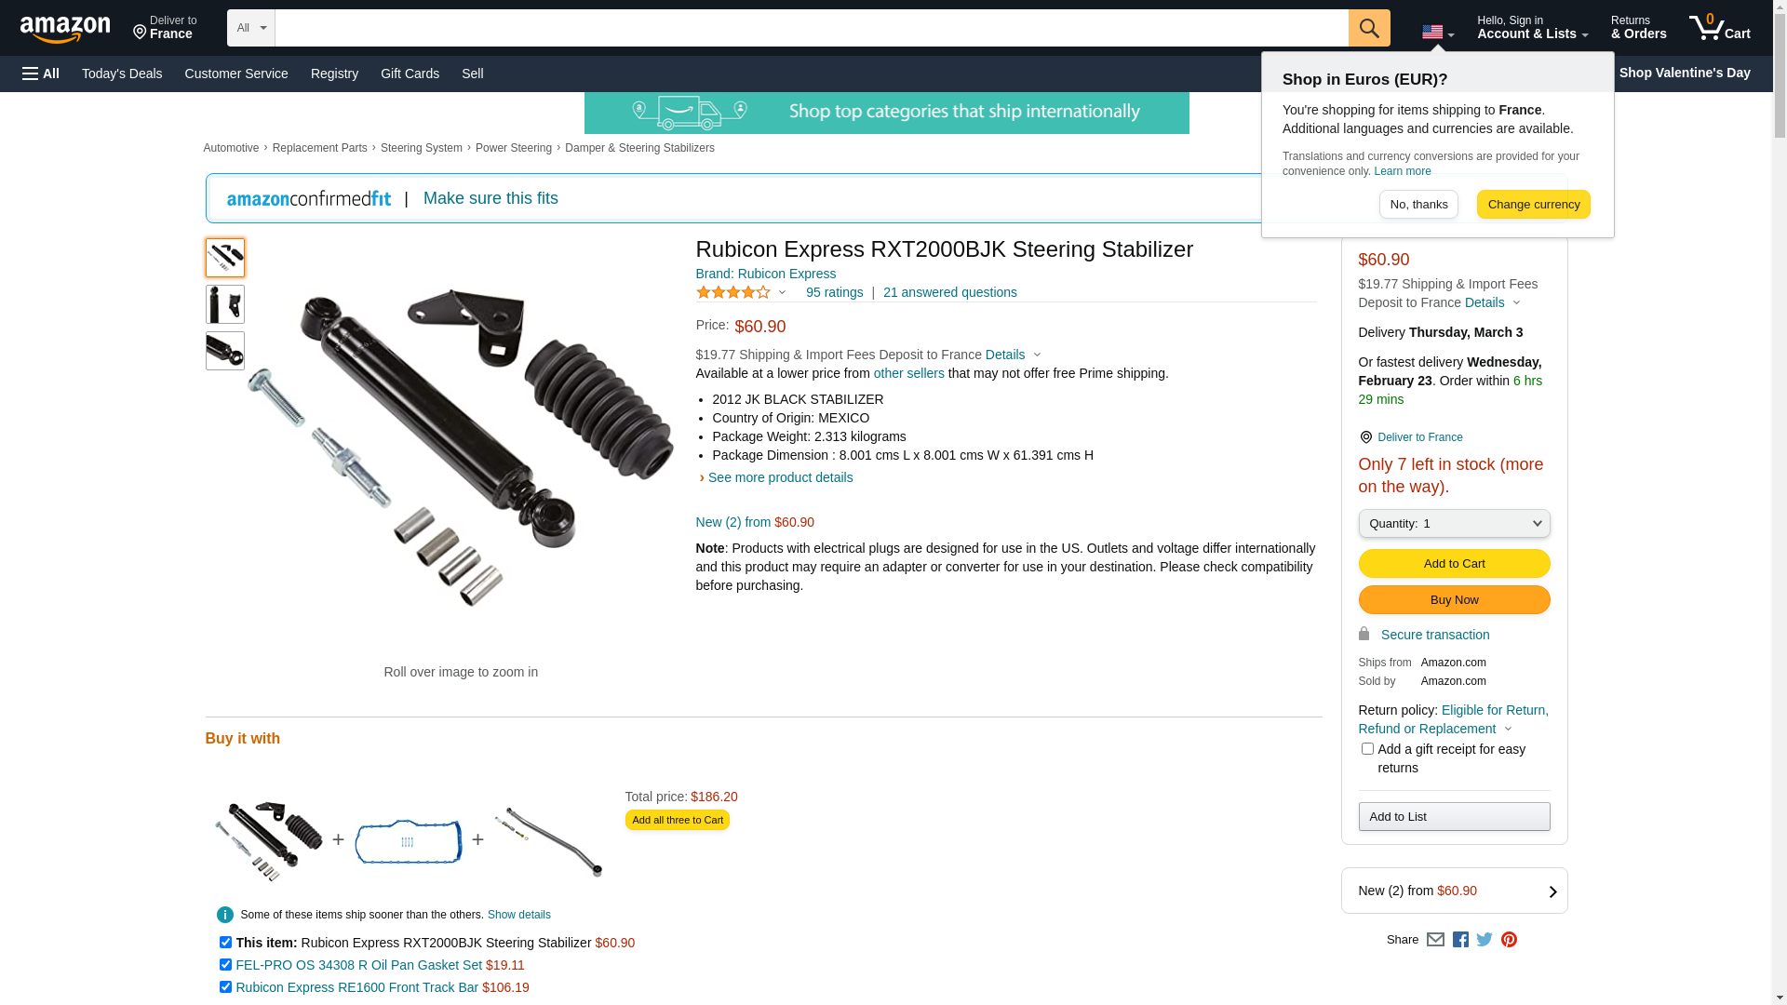Open the shopping cart icon
The height and width of the screenshot is (1005, 1787).
1720,28
